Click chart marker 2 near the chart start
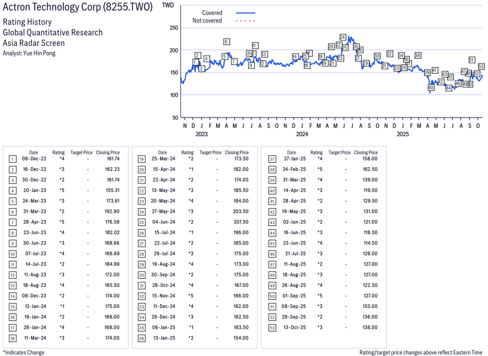The width and height of the screenshot is (488, 356). [197, 55]
